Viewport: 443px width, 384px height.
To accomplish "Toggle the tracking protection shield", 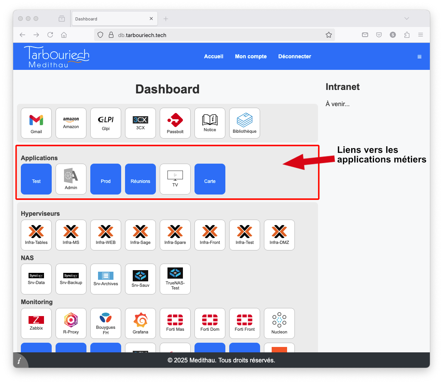I will point(100,35).
